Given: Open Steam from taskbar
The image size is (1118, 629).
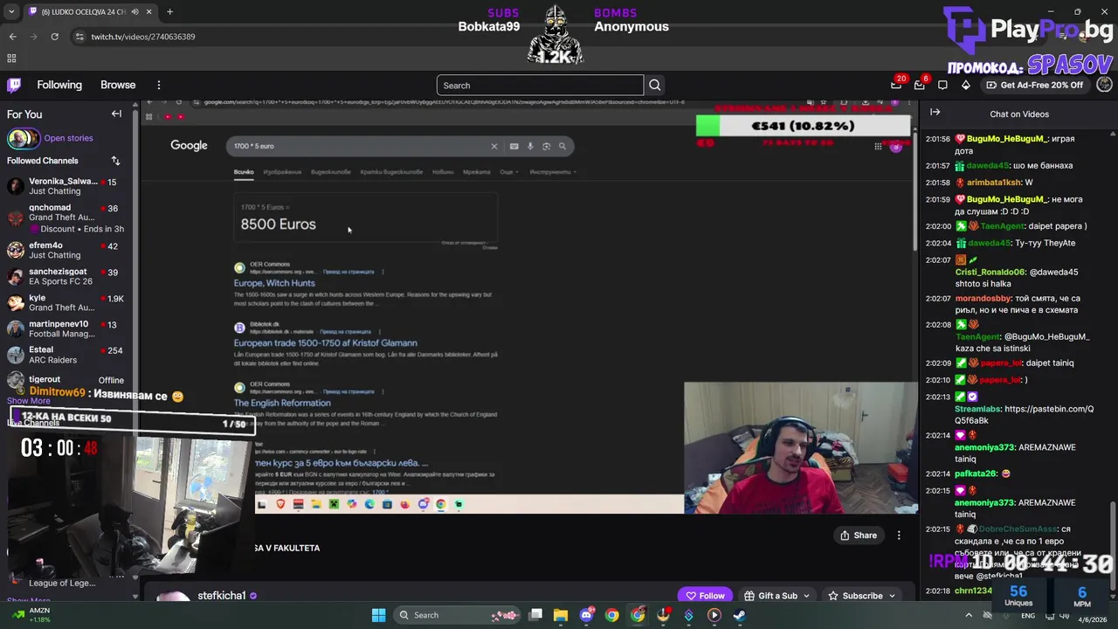Looking at the screenshot, I should (739, 615).
